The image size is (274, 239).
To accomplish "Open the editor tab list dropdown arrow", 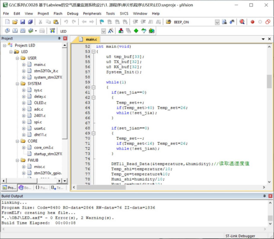I will (x=263, y=39).
